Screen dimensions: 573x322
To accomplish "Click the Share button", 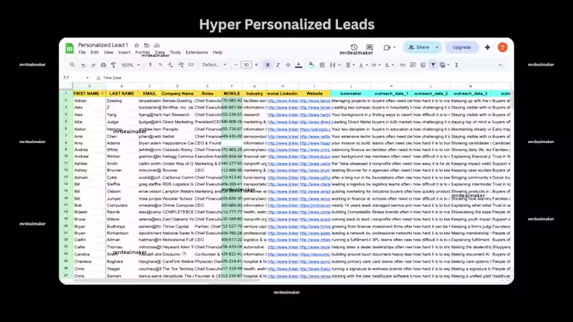I will (419, 47).
